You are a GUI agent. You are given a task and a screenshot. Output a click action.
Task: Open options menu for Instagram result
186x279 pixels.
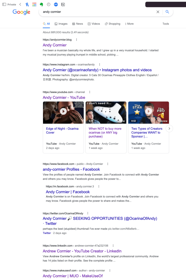[x=99, y=64]
